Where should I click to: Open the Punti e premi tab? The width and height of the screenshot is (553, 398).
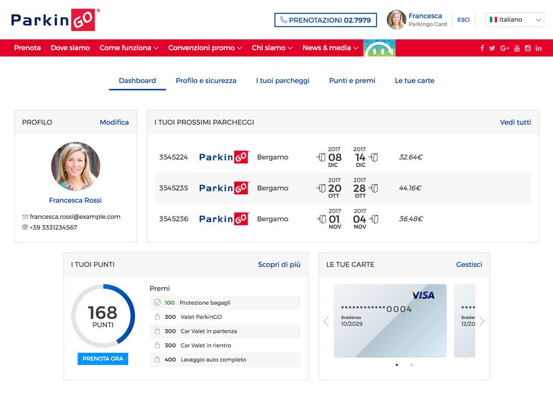coord(352,81)
